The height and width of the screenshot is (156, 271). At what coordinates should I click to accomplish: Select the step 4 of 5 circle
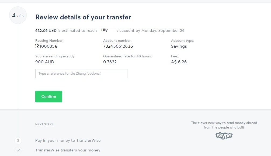pos(18,15)
